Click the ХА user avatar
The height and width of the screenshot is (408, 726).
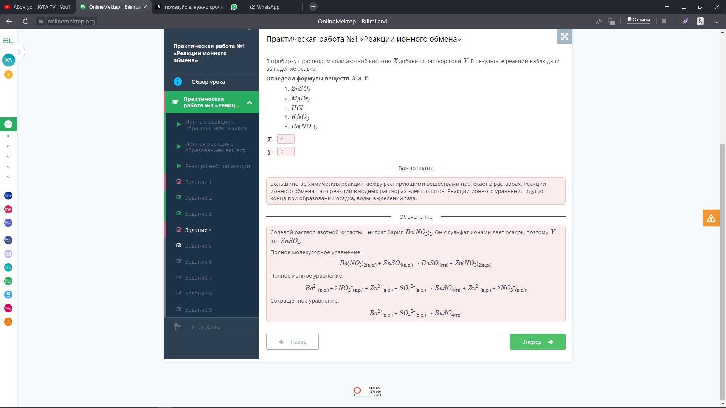[x=8, y=60]
